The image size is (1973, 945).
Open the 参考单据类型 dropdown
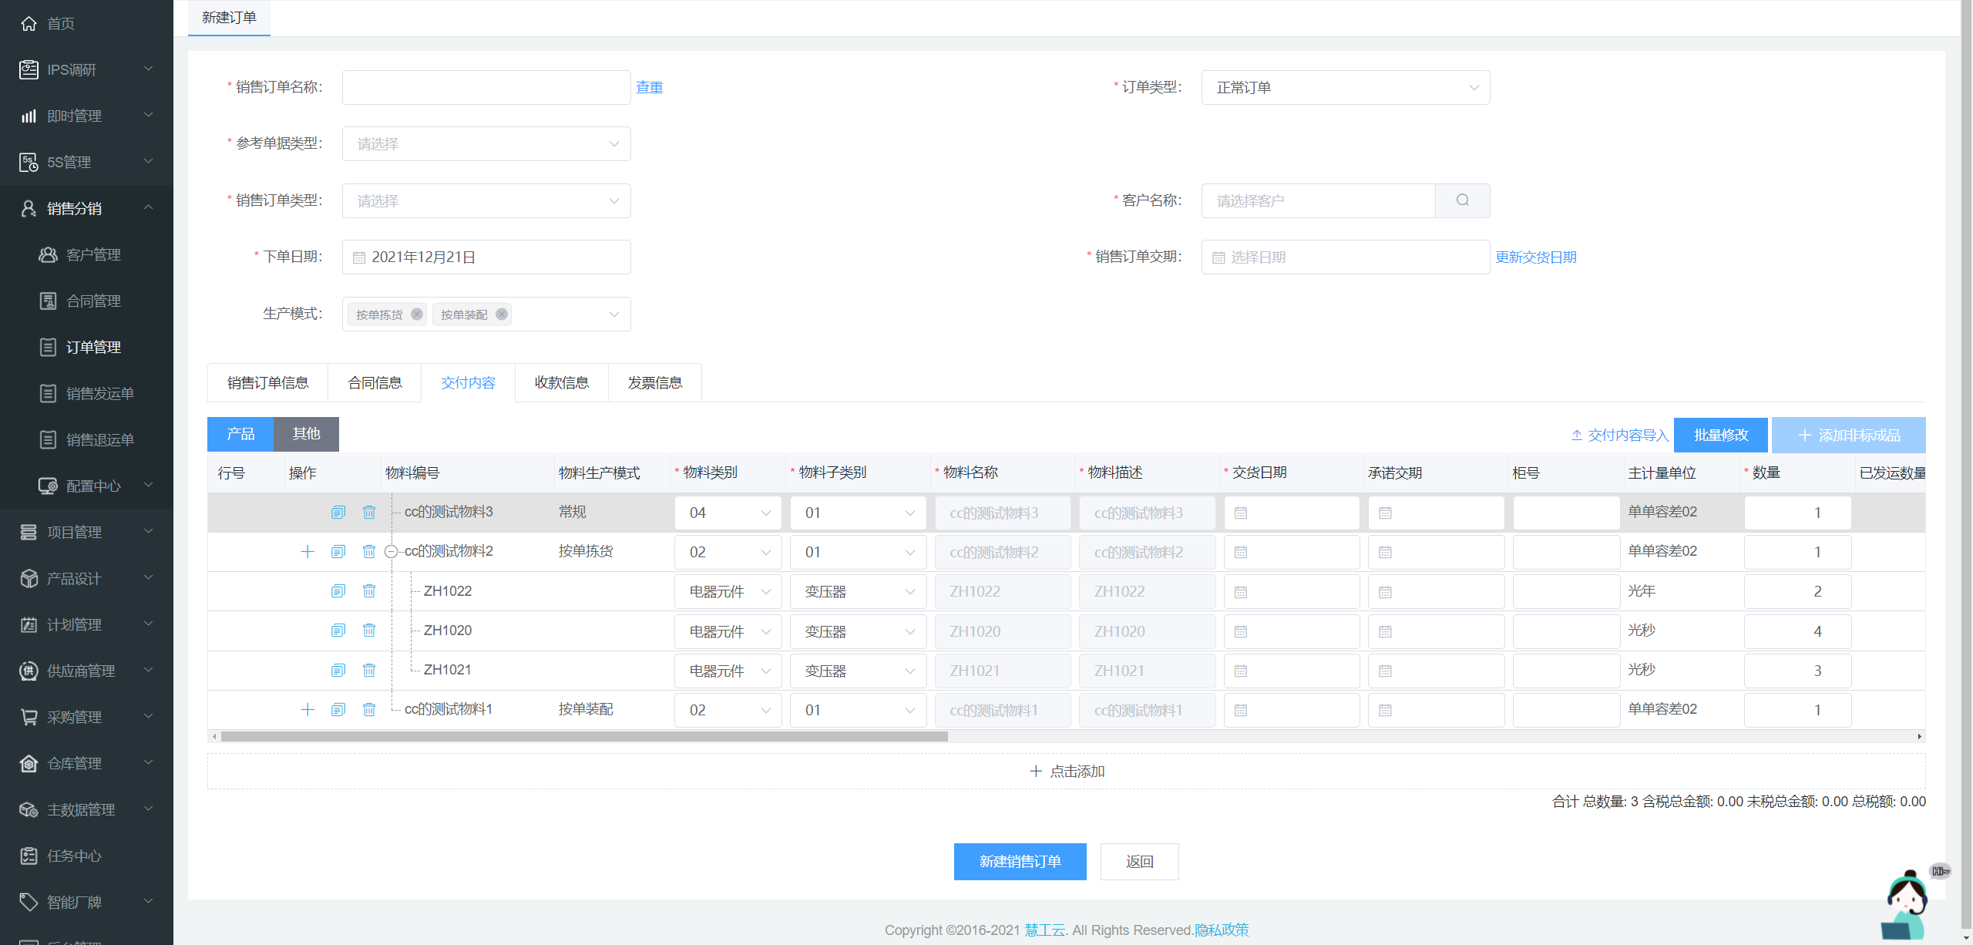tap(486, 144)
